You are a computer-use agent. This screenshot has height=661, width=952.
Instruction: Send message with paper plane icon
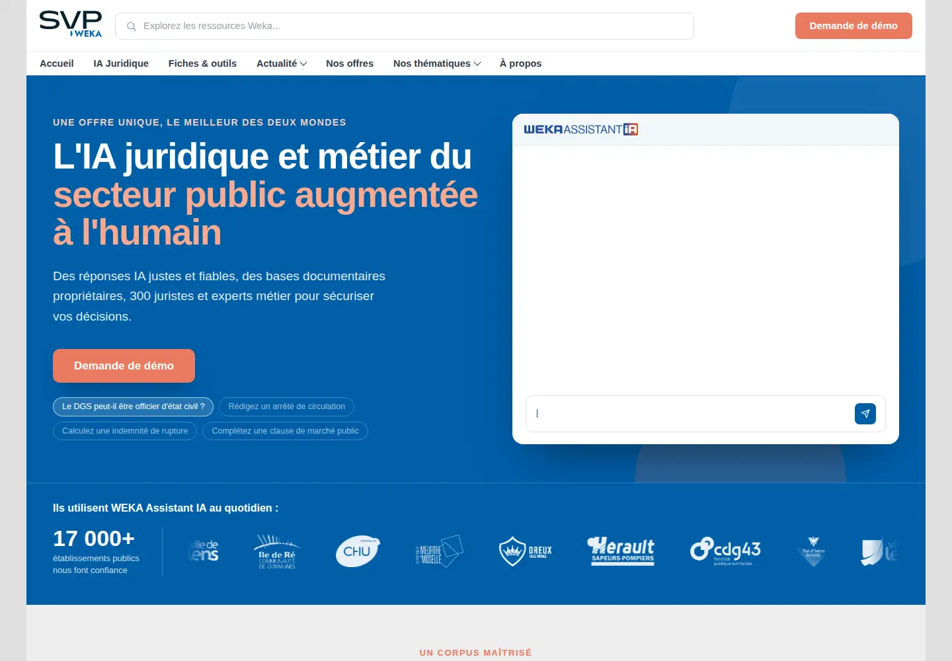(865, 414)
